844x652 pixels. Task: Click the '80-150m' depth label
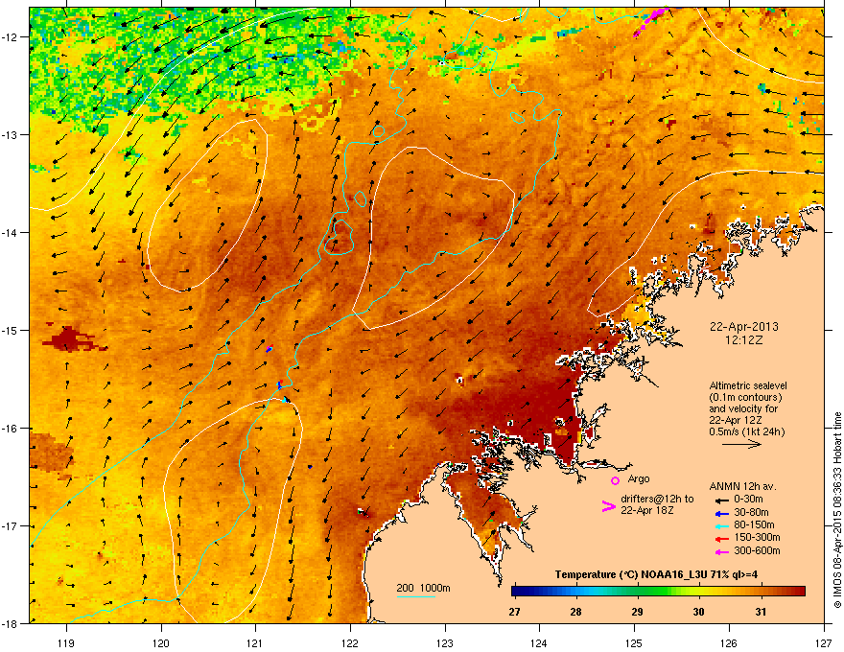754,524
